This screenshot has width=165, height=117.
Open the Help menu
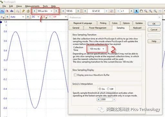53,6
